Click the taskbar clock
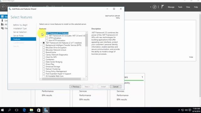This screenshot has height=113, width=201. (x=196, y=110)
